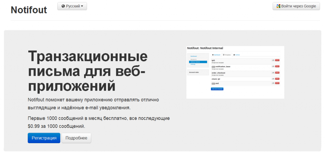This screenshot has width=325, height=154.
Task: Sign in with Войти через Google button
Action: pos(296,6)
